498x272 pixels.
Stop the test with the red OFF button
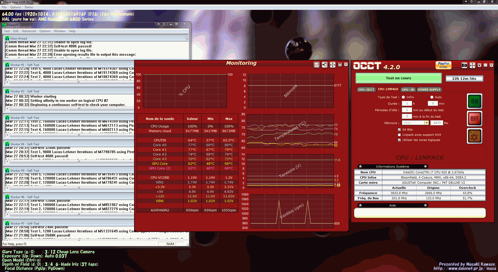coord(474,119)
